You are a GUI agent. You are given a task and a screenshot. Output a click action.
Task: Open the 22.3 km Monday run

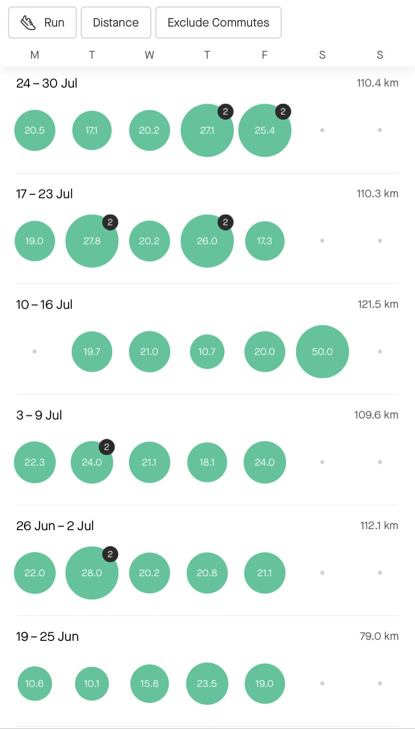tap(35, 462)
